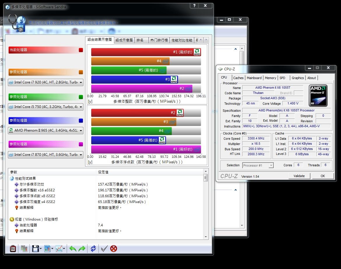Image resolution: width=341 pixels, height=269 pixels.
Task: Open the bar chart icon dropdown arrow
Action: pos(52,249)
